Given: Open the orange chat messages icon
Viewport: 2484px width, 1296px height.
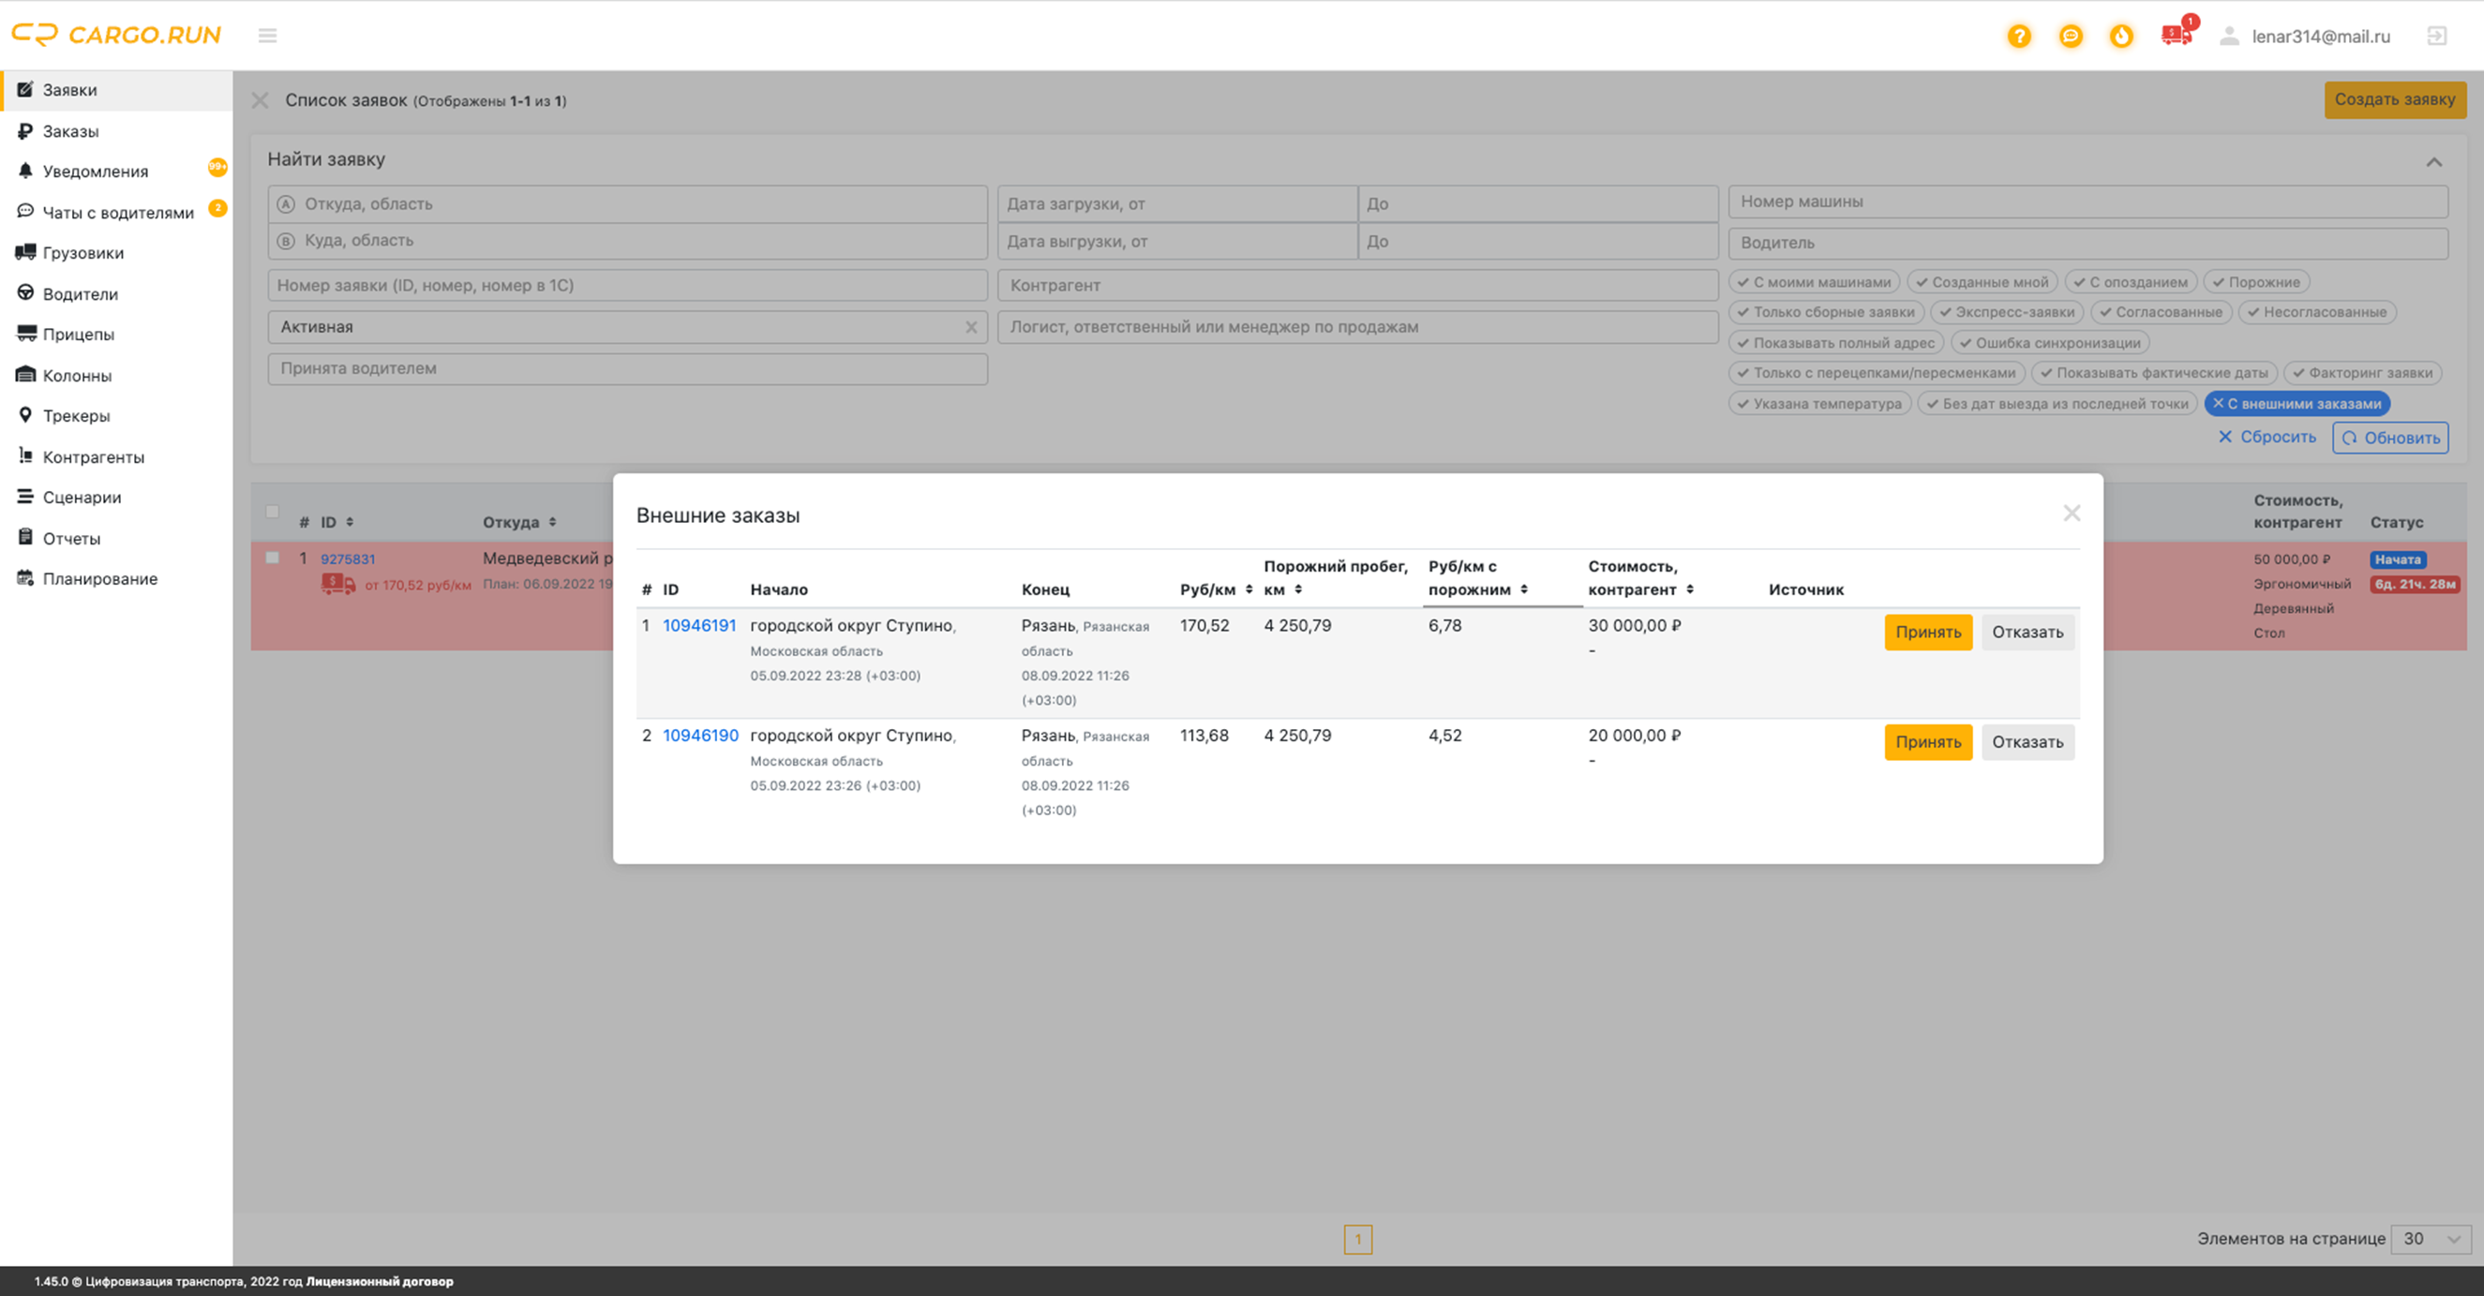Looking at the screenshot, I should (2071, 36).
